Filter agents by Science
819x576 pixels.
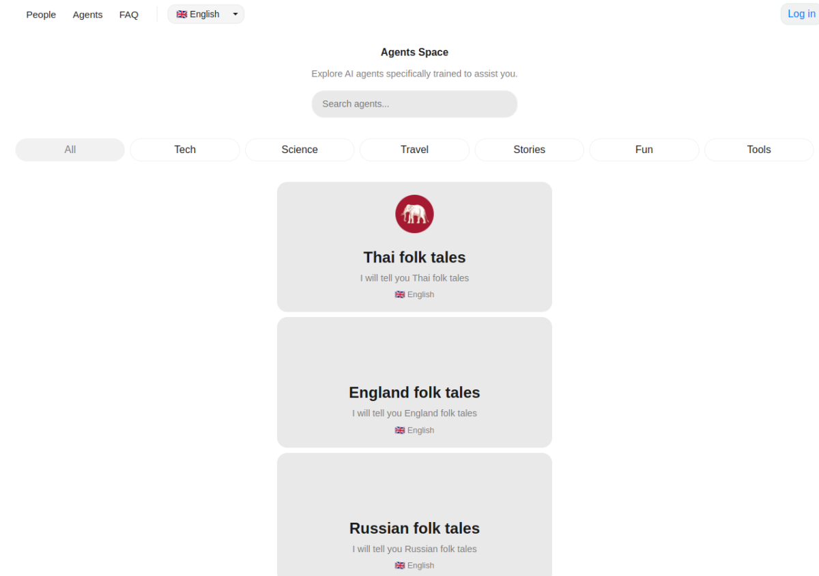coord(300,150)
